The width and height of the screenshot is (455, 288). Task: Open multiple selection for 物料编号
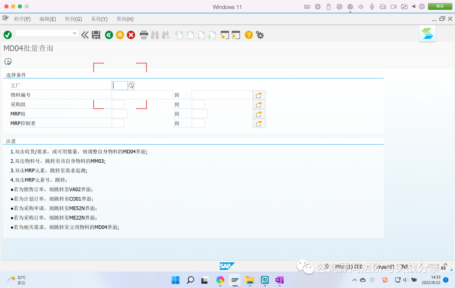[x=259, y=95]
